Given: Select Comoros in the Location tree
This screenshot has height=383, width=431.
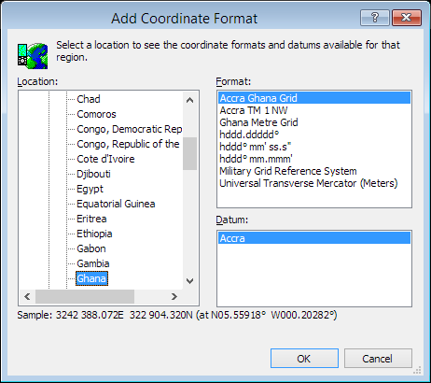Looking at the screenshot, I should point(96,114).
